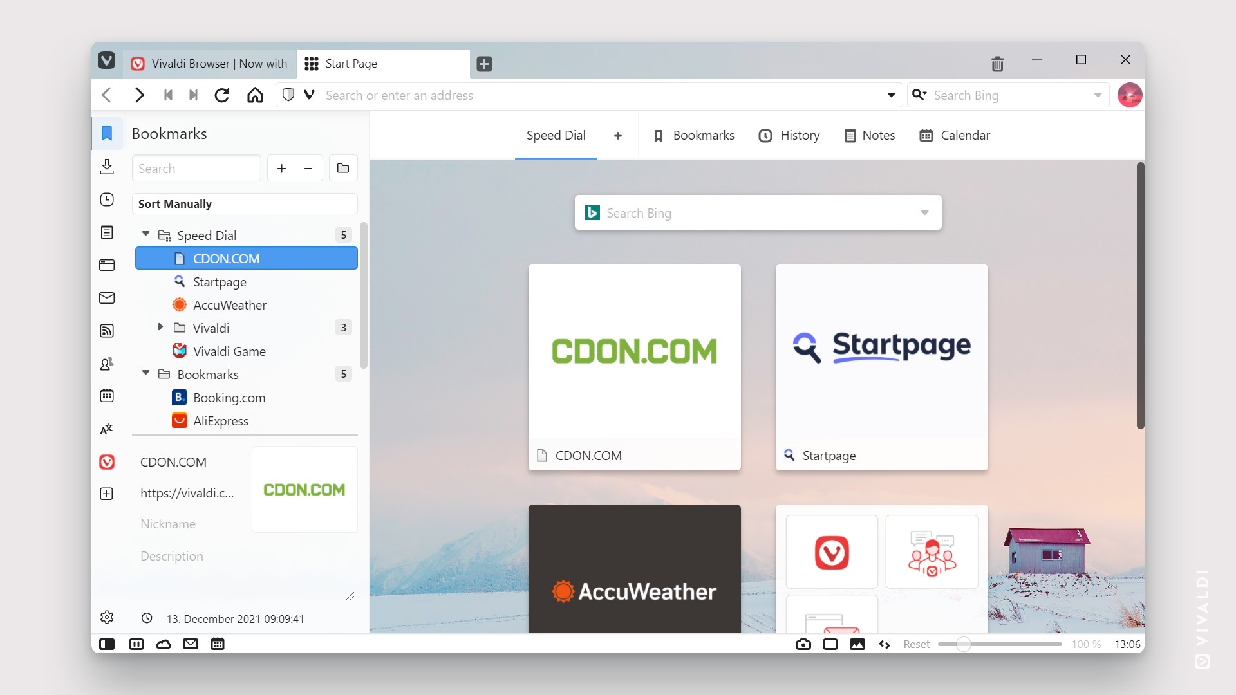Reset the page zoom
This screenshot has height=695, width=1236.
pyautogui.click(x=916, y=644)
